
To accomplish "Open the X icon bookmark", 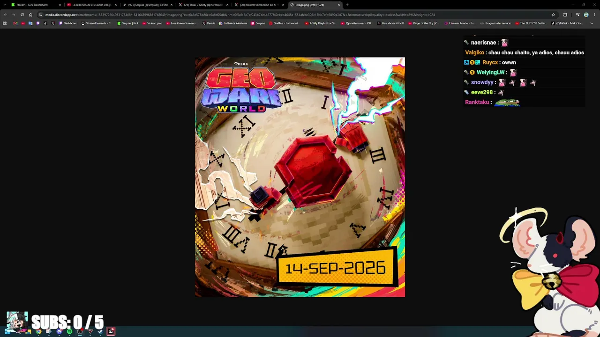I will pyautogui.click(x=52, y=23).
